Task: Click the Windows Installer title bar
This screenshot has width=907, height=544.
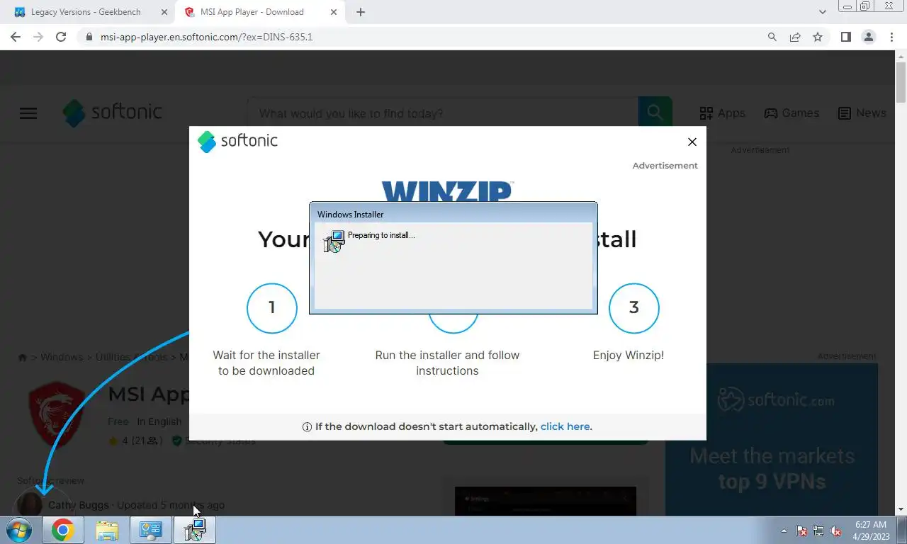Action: click(x=453, y=214)
